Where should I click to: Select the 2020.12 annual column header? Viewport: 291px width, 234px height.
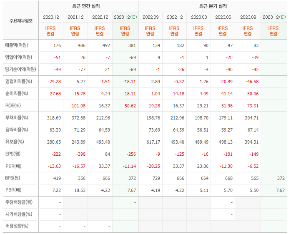tap(51, 17)
